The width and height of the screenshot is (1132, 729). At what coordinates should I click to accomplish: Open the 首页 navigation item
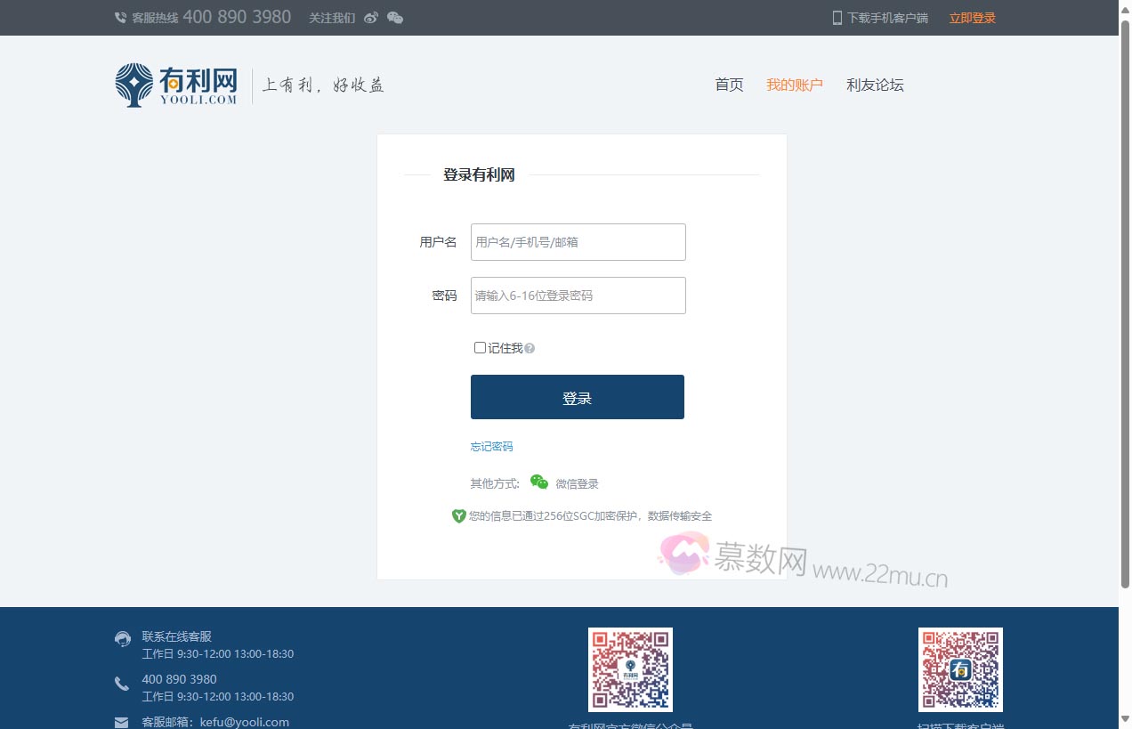coord(729,85)
